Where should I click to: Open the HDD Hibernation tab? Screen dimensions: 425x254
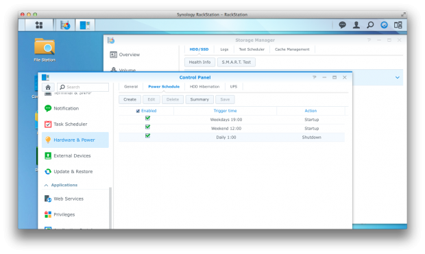point(204,87)
